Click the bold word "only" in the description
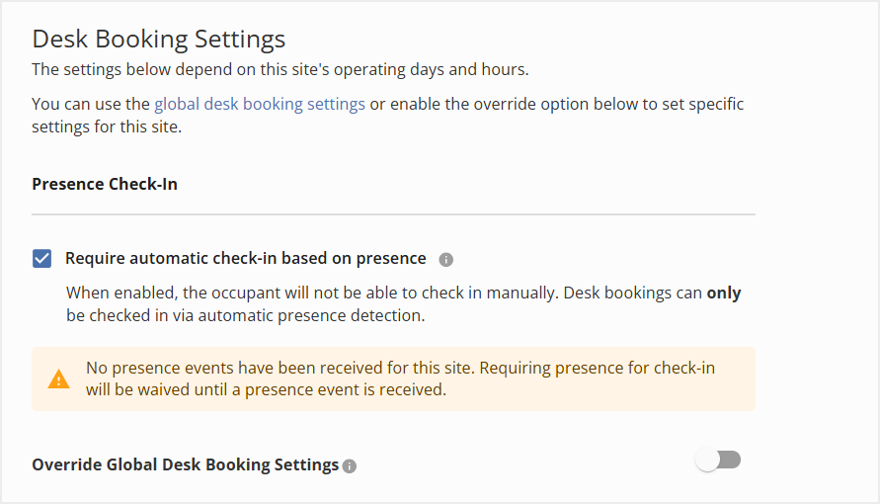The image size is (880, 504). pos(724,293)
